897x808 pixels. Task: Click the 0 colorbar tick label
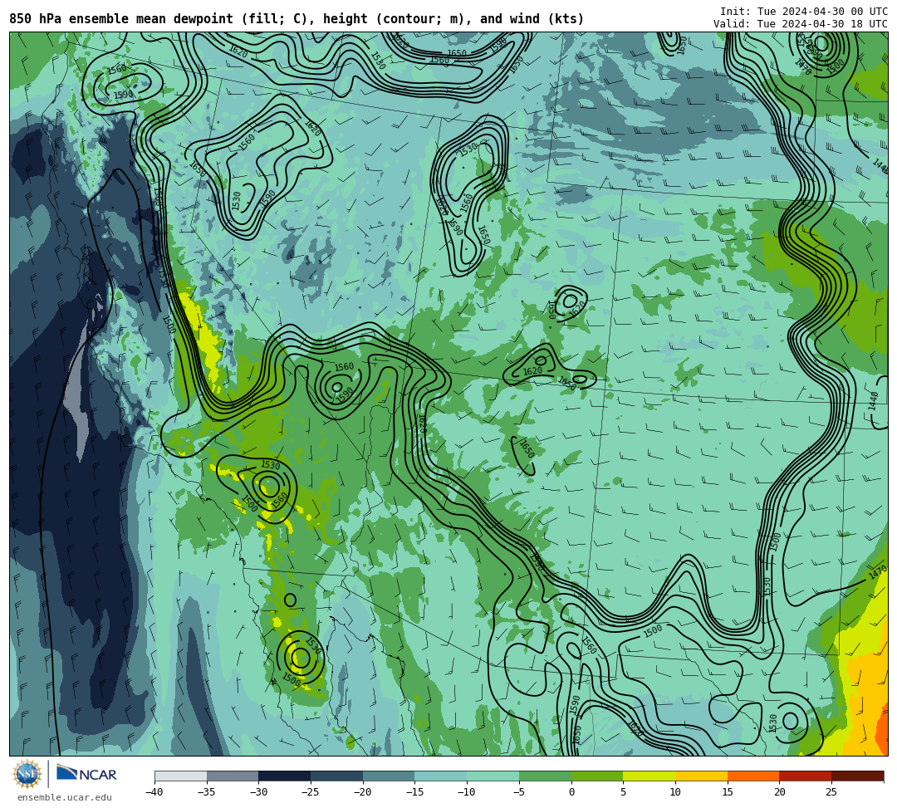571,792
